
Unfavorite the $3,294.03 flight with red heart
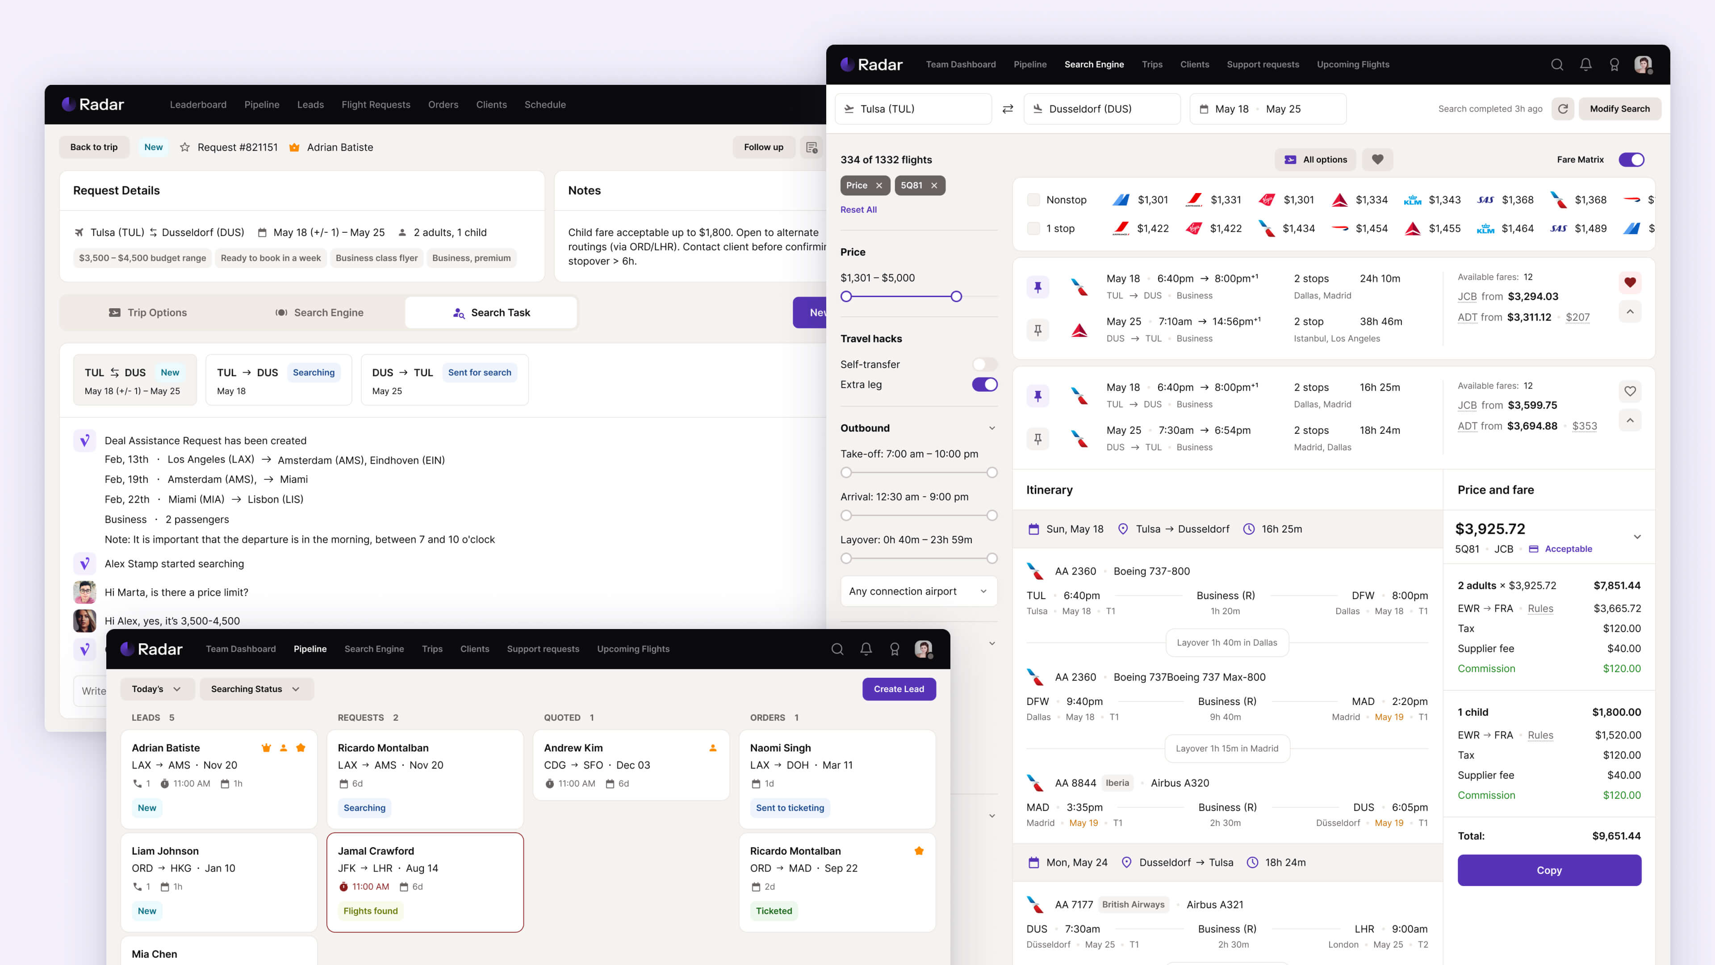(1630, 282)
